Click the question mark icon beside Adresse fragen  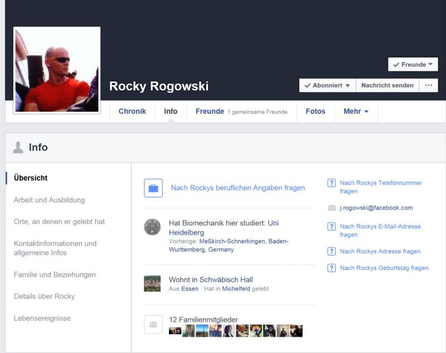tap(331, 252)
